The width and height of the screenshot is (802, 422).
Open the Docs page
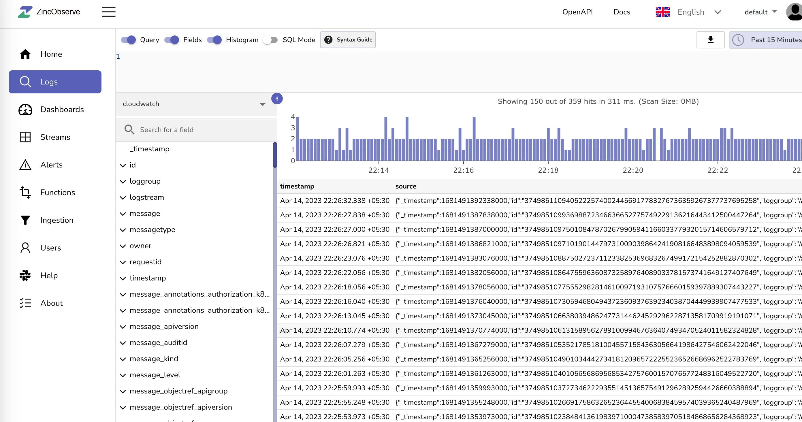(622, 12)
